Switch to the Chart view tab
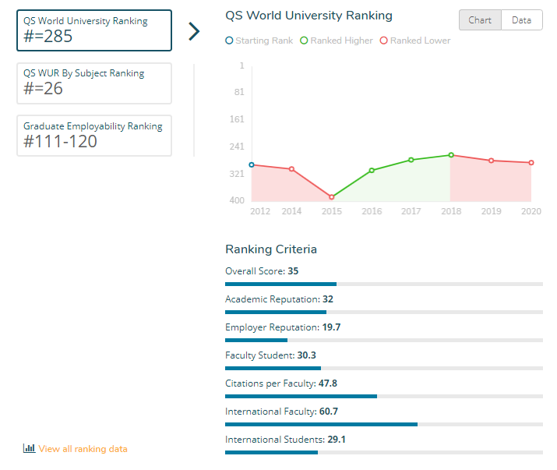 [x=480, y=20]
